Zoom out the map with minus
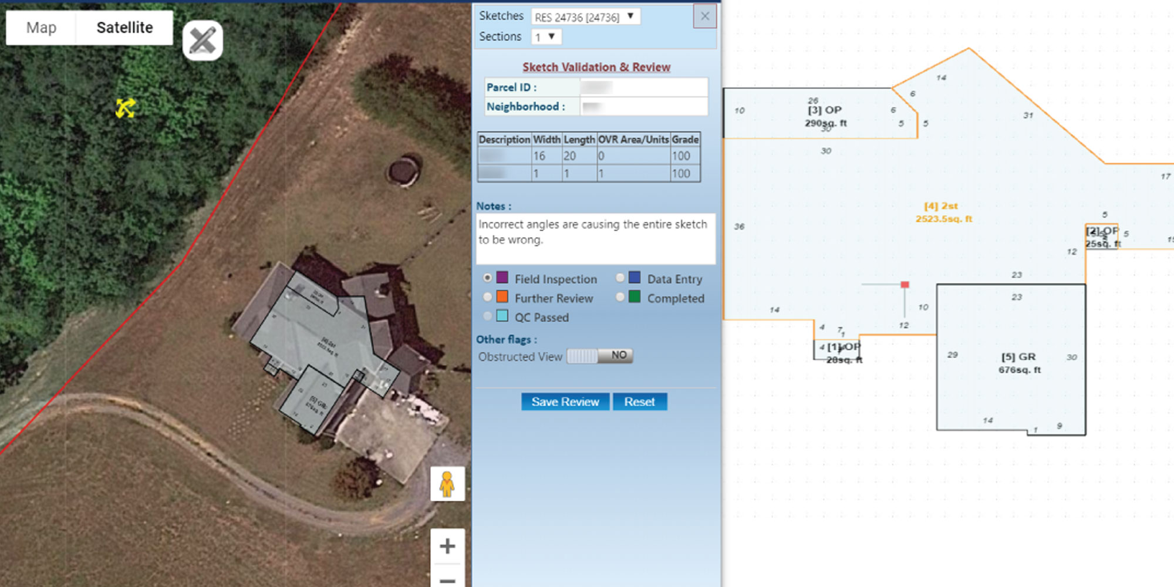This screenshot has height=587, width=1174. point(447,579)
